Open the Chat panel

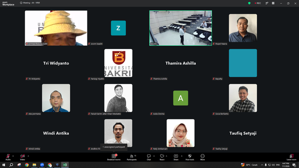click(149, 157)
